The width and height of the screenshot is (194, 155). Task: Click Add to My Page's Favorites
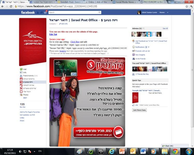pos(30,112)
